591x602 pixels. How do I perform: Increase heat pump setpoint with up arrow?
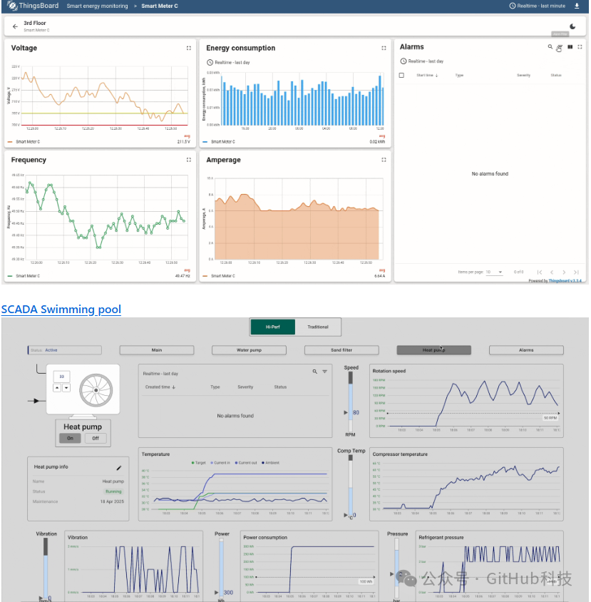[57, 388]
